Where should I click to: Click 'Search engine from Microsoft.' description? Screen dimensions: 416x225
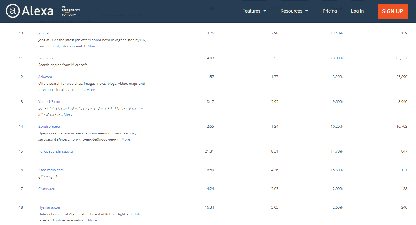pos(63,65)
